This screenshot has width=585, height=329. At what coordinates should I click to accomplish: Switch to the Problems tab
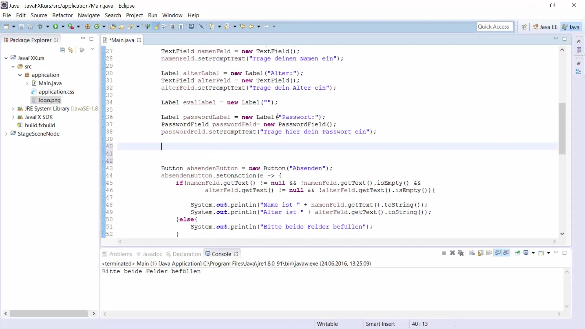tap(117, 254)
